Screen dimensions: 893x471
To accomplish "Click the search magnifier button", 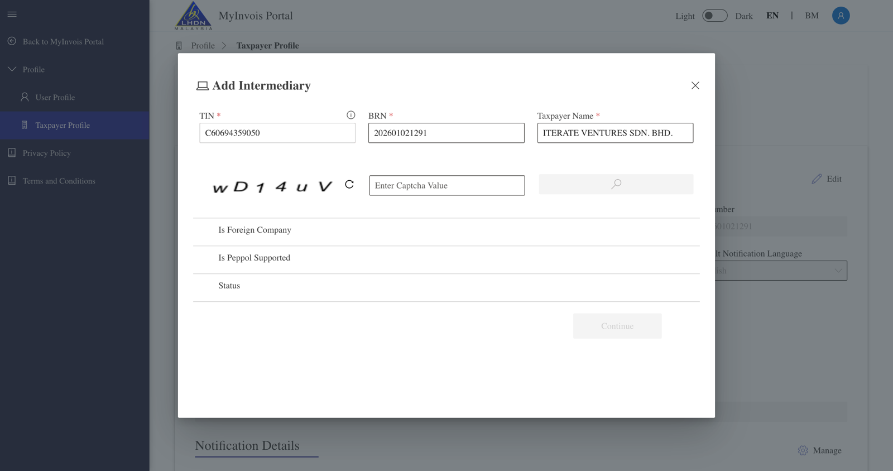I will tap(616, 184).
